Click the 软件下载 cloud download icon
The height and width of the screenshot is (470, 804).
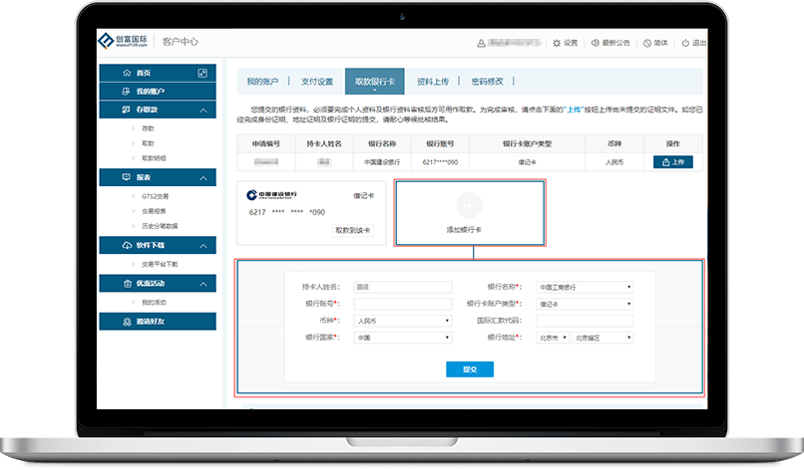127,245
